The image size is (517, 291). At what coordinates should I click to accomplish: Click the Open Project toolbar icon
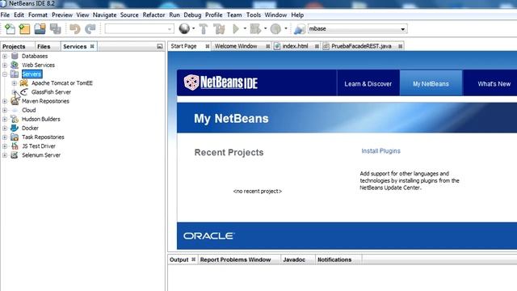coord(40,29)
